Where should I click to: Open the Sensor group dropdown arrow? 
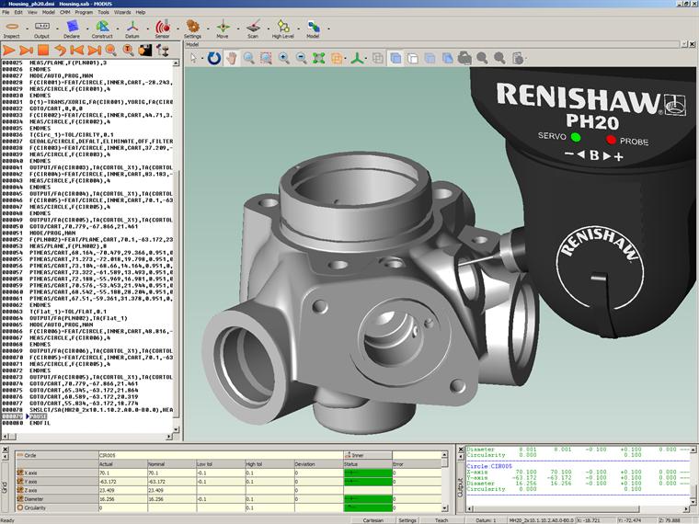coord(178,28)
